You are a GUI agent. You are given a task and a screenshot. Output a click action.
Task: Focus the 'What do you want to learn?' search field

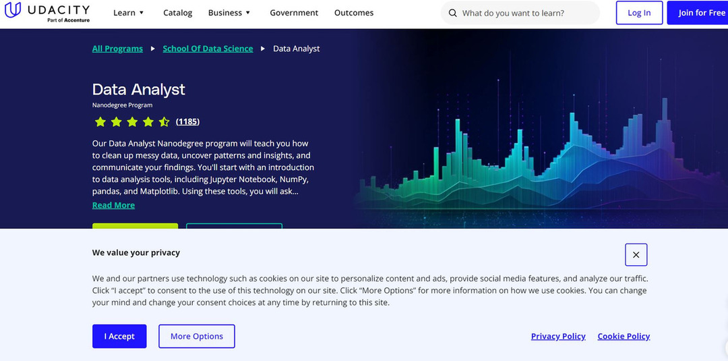point(520,13)
